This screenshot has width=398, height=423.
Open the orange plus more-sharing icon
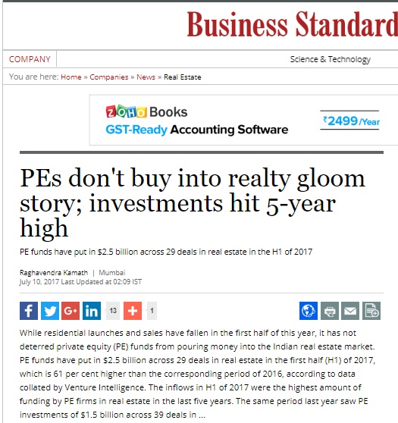click(x=133, y=311)
